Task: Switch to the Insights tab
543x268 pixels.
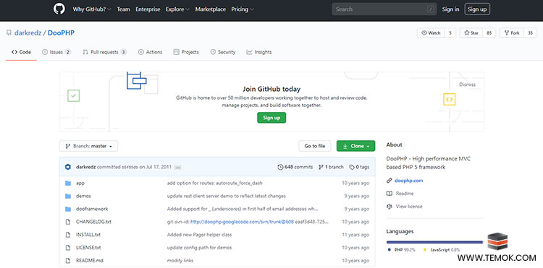Action: click(259, 52)
